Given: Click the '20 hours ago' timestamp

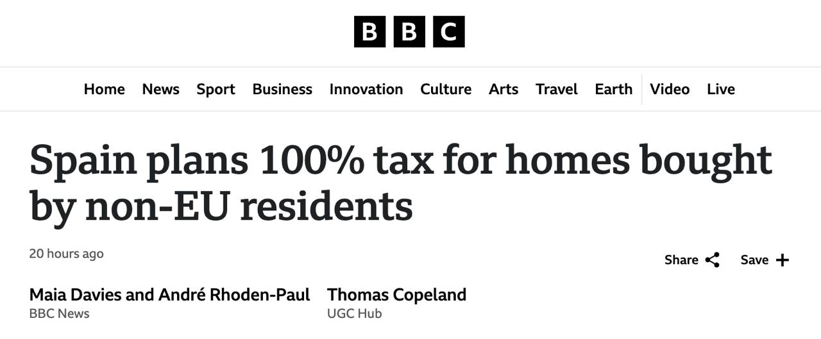Looking at the screenshot, I should (x=66, y=254).
